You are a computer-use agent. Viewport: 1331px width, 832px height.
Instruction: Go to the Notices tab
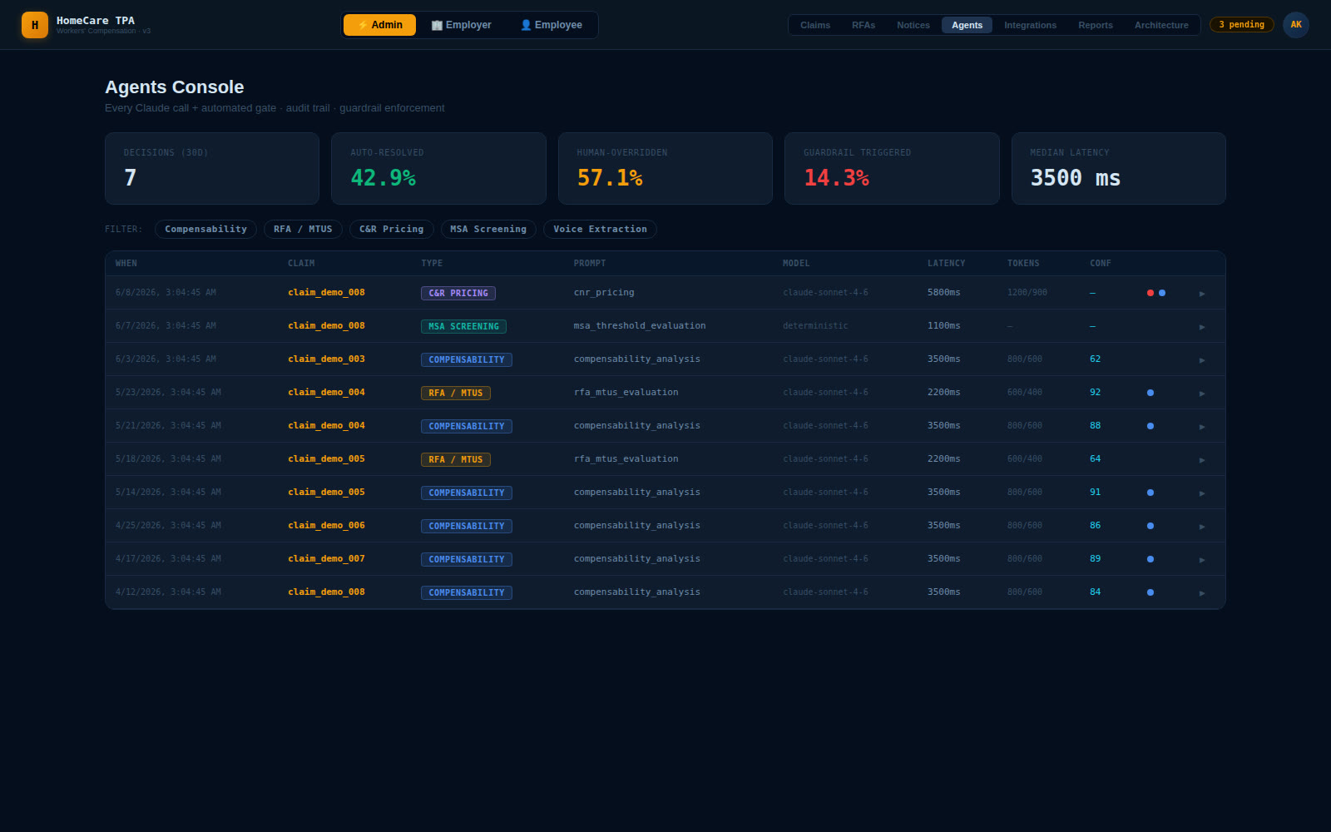point(913,25)
